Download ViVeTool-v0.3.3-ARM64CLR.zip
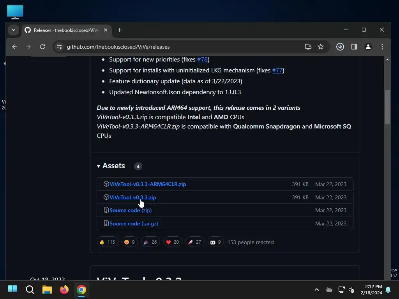 (x=148, y=184)
